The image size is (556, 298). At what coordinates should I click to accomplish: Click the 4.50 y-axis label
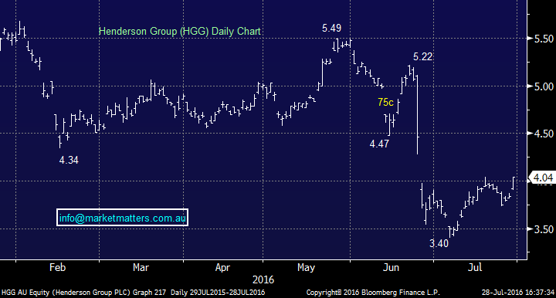pyautogui.click(x=544, y=134)
